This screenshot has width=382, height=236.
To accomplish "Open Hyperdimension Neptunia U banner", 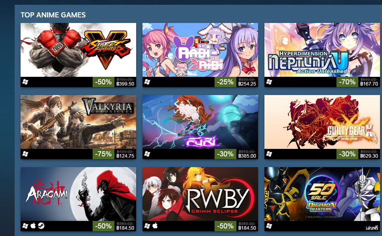I will coord(322,50).
